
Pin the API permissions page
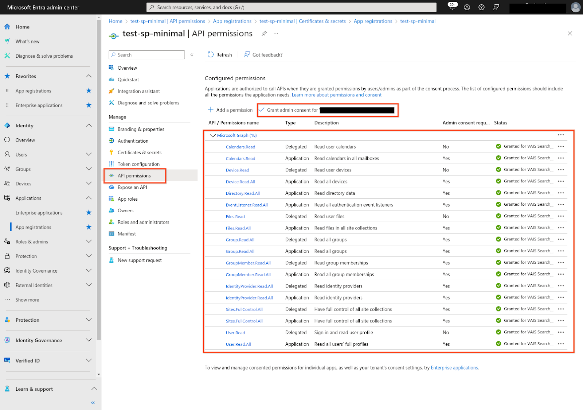(264, 34)
